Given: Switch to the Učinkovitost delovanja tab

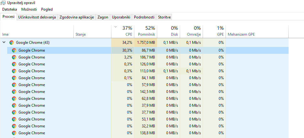Looking at the screenshot, I should point(37,17).
